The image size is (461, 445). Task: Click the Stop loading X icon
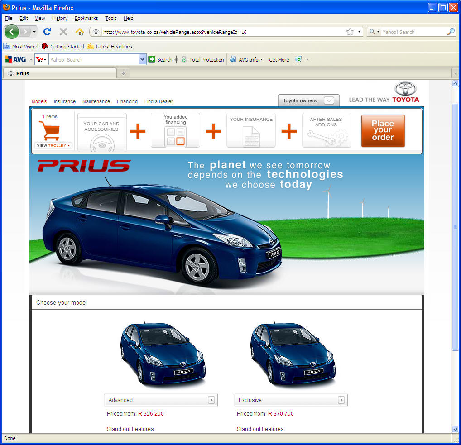click(63, 32)
